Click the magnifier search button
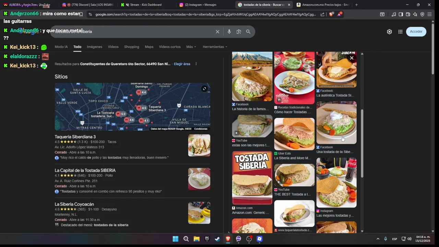Screen dimensions: 439x247 [x=248, y=32]
